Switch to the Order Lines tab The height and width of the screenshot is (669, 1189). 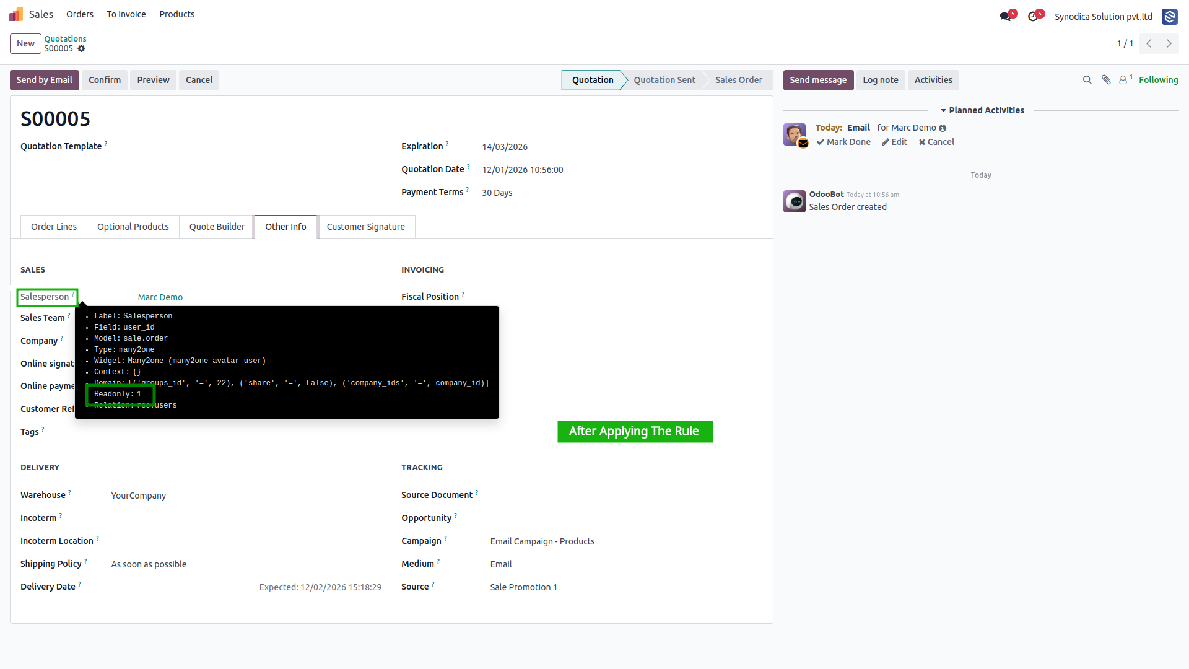pyautogui.click(x=54, y=227)
